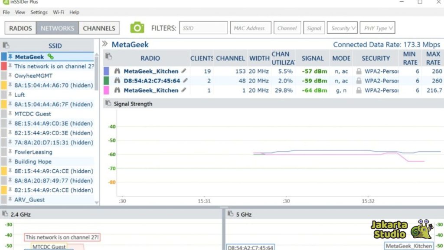Click the inSSIDer Plus app icon in the title bar
Image resolution: width=444 pixels, height=250 pixels.
[x=6, y=2]
